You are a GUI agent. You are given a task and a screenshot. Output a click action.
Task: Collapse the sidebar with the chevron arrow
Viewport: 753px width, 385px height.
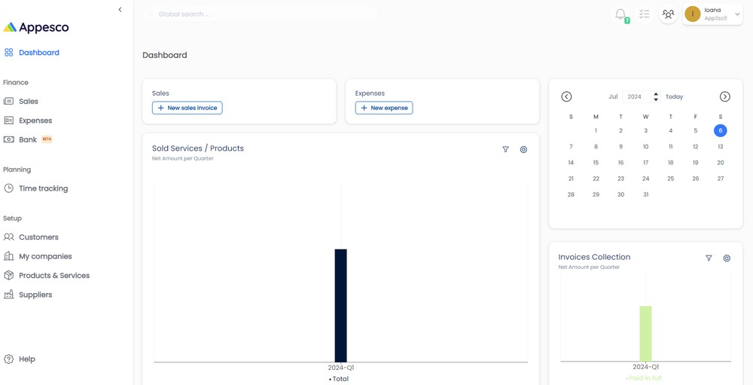pos(120,10)
